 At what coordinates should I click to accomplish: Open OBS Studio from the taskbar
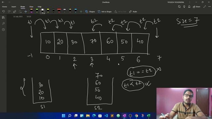(130, 116)
